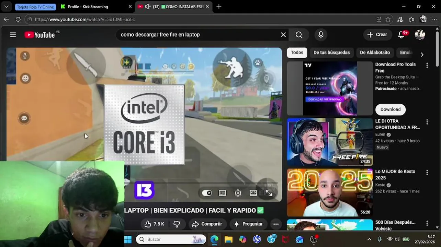Click the Windows taskbar Buscar search box
The height and width of the screenshot is (247, 441).
click(x=171, y=239)
